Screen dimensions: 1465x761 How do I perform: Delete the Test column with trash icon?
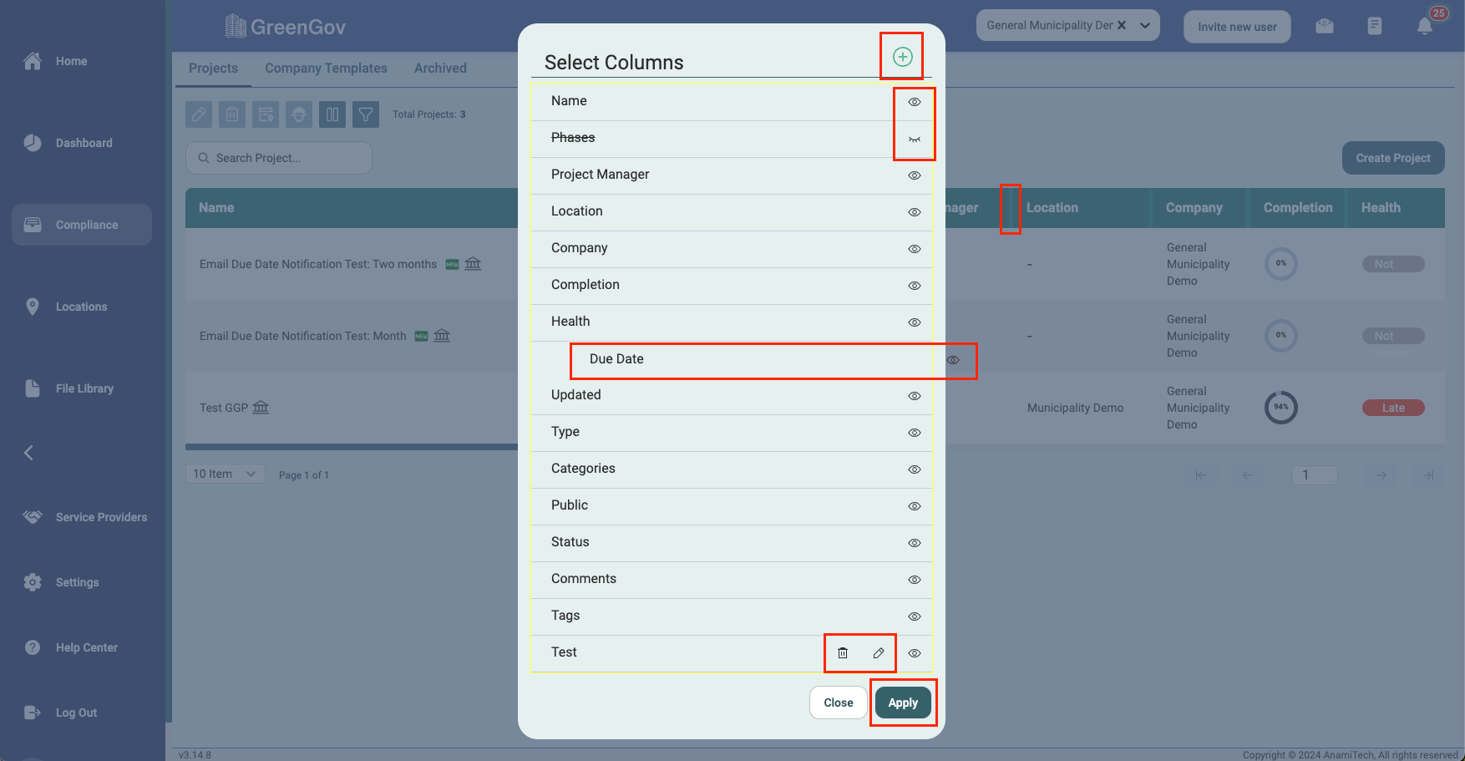click(x=843, y=653)
